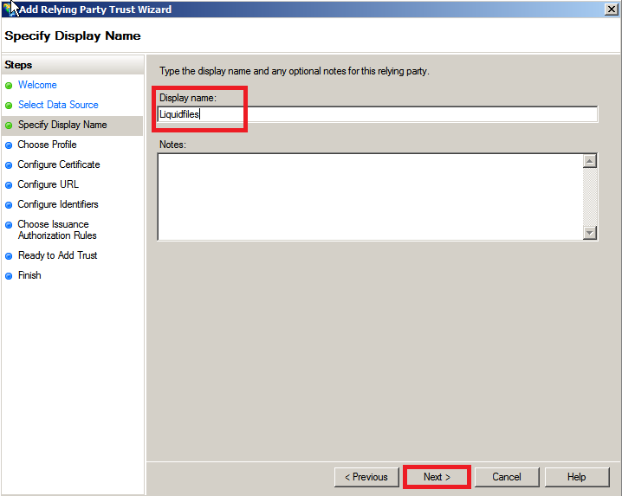Select Choose Issuance Authorization Rules step
This screenshot has width=622, height=496.
click(x=56, y=229)
